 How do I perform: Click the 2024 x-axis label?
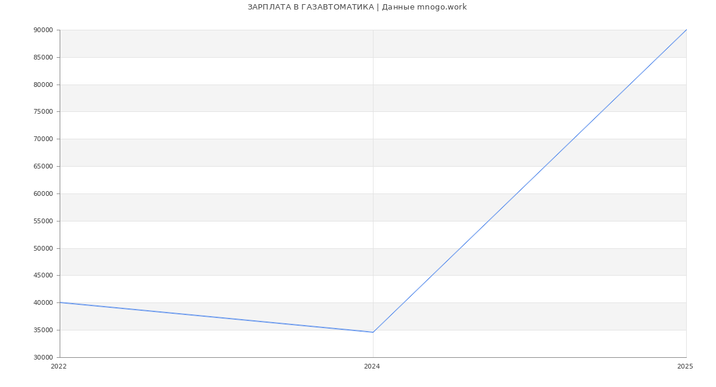tap(372, 367)
